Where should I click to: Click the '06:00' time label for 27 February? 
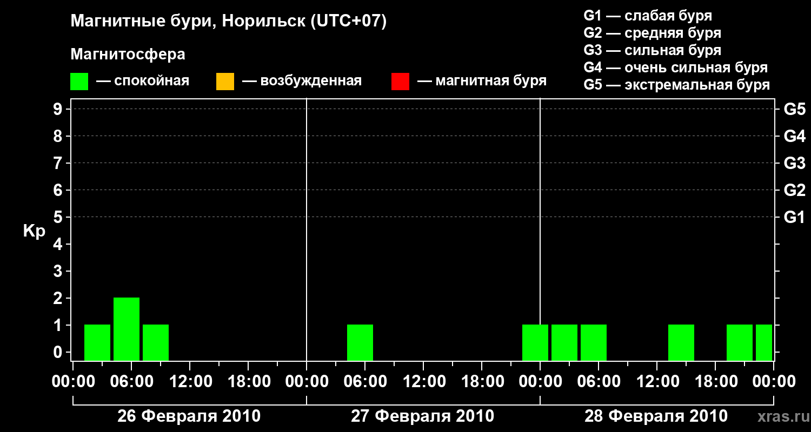point(365,382)
